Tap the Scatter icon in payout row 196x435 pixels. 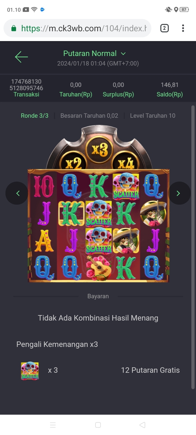[x=30, y=371]
